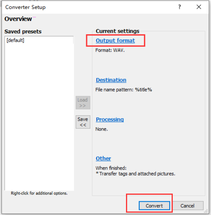Screen dimensions: 211x215
Task: Click the Load >> button
Action: click(83, 102)
